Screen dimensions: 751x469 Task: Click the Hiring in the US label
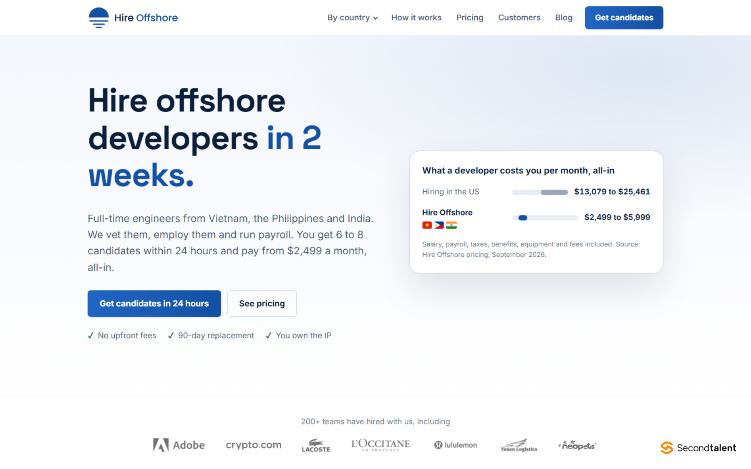pyautogui.click(x=451, y=192)
